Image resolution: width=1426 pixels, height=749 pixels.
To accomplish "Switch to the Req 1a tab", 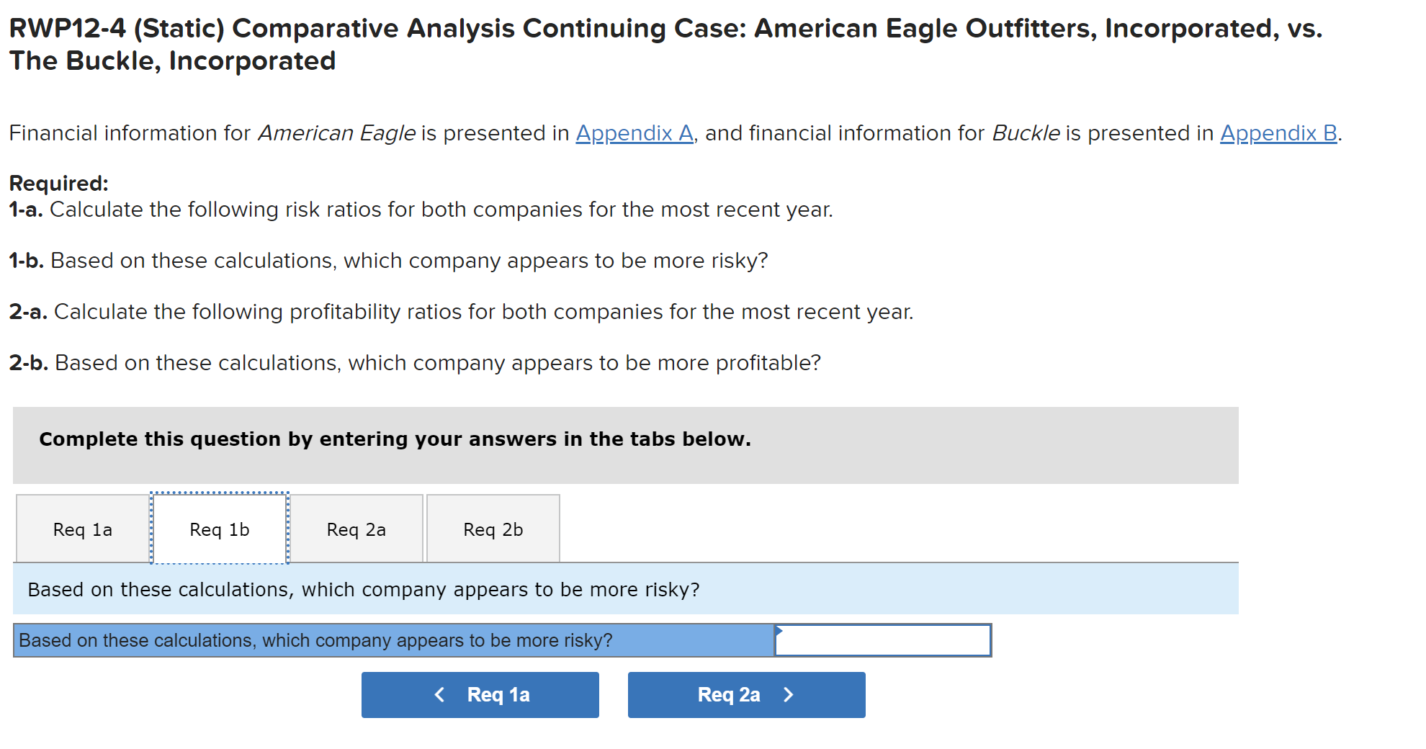I will [82, 529].
